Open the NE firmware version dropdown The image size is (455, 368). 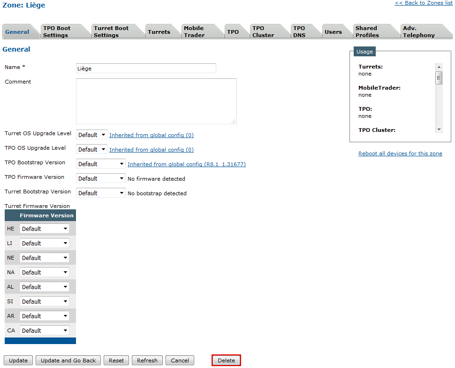click(x=45, y=258)
